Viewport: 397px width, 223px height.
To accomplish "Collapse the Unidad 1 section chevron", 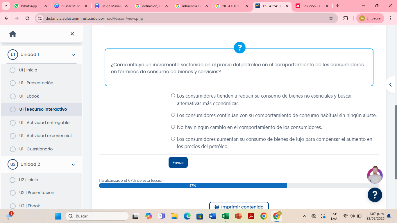I will [x=73, y=55].
